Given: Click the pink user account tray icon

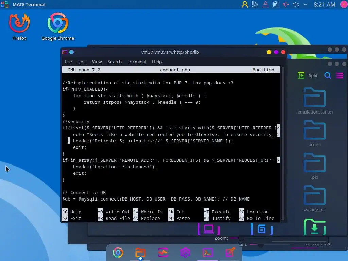Looking at the screenshot, I should (x=265, y=4).
